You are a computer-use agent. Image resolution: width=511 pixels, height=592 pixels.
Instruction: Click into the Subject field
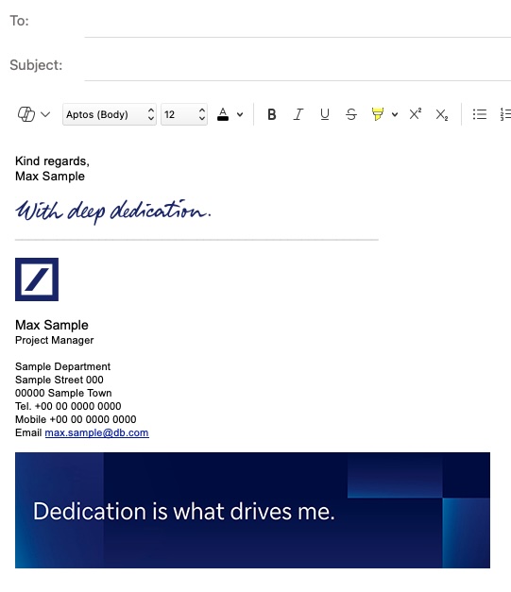point(298,65)
